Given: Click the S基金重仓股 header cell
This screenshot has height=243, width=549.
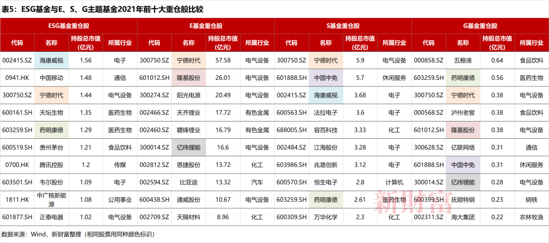Looking at the screenshot, I should pos(343,26).
